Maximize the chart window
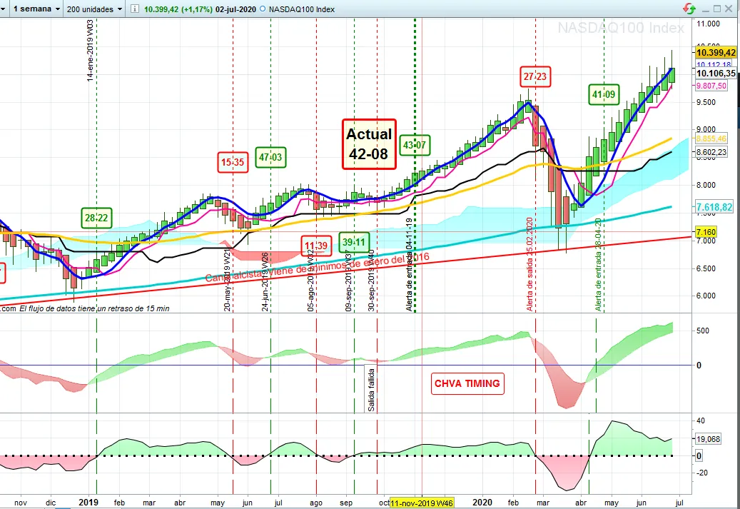740x509 pixels. coord(718,8)
